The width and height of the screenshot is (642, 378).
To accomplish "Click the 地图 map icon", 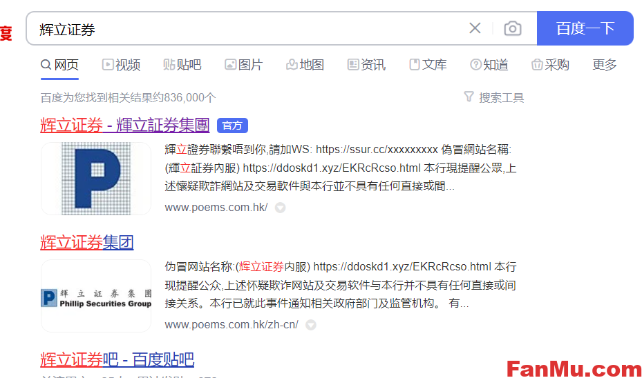I will (292, 65).
